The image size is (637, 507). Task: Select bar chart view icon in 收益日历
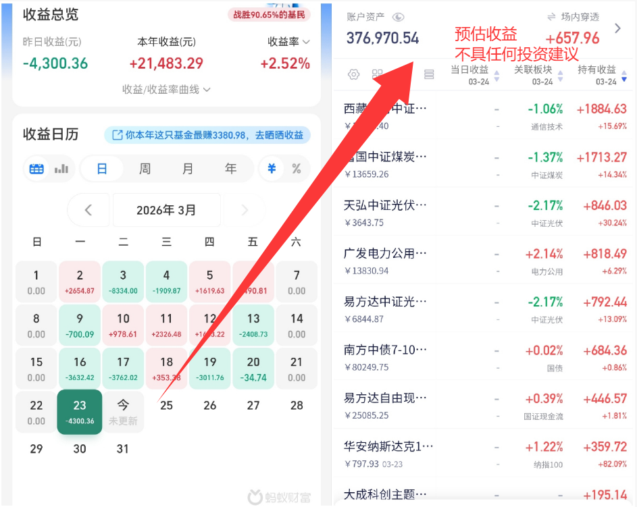(x=61, y=169)
